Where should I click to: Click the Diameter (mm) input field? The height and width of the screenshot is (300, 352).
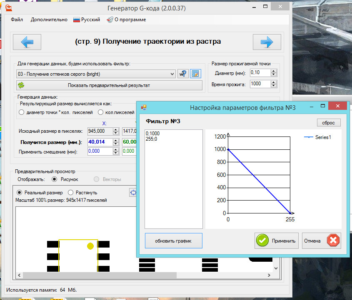(x=260, y=72)
